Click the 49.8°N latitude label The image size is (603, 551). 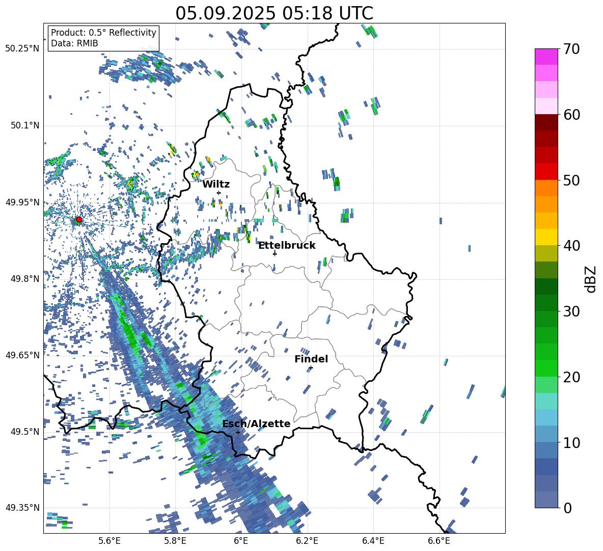[x=25, y=279]
